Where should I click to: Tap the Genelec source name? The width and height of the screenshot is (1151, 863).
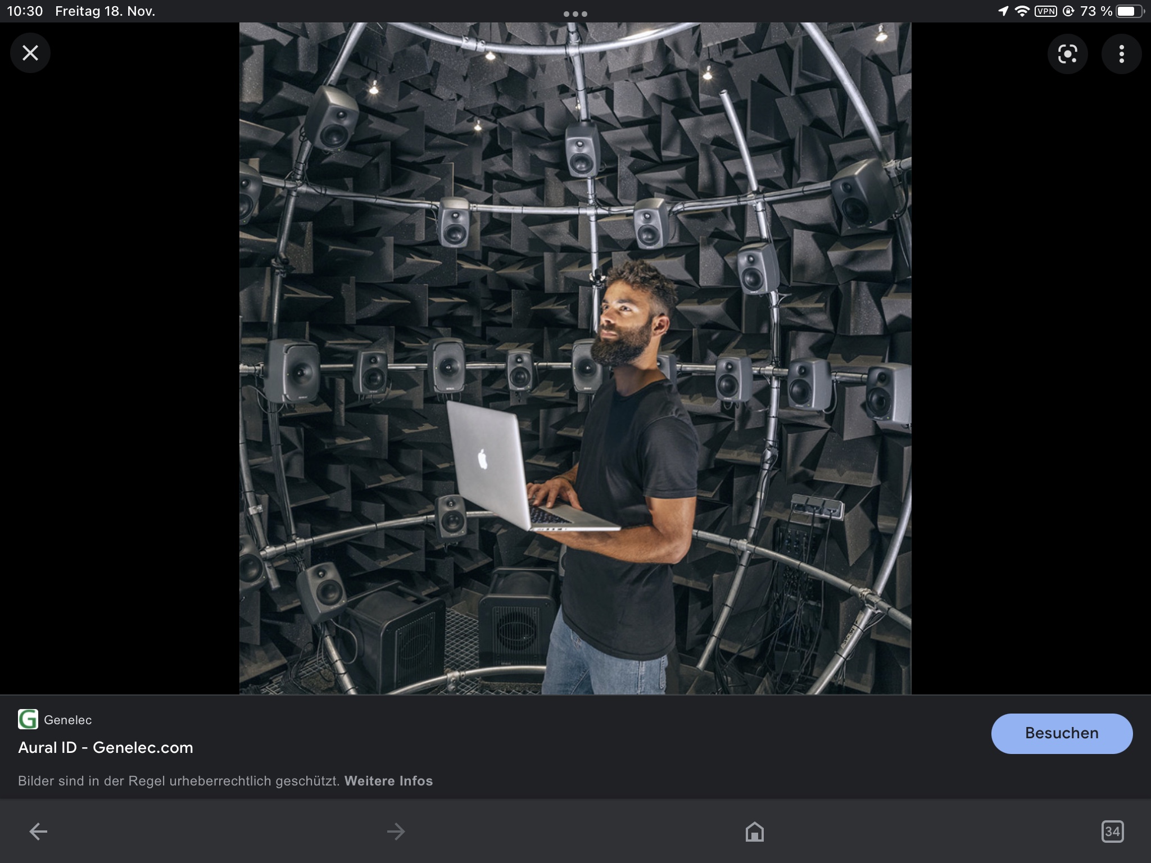68,720
